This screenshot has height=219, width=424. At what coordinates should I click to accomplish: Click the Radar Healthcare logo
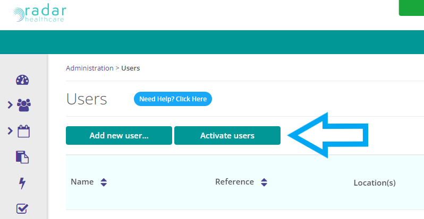(x=40, y=14)
